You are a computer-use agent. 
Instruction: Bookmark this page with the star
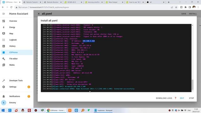pyautogui.click(x=176, y=7)
